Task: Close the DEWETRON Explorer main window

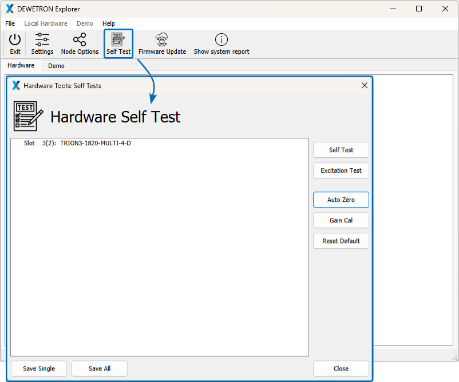Action: (x=445, y=9)
